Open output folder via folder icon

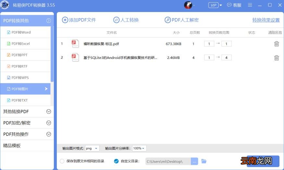[x=204, y=161]
